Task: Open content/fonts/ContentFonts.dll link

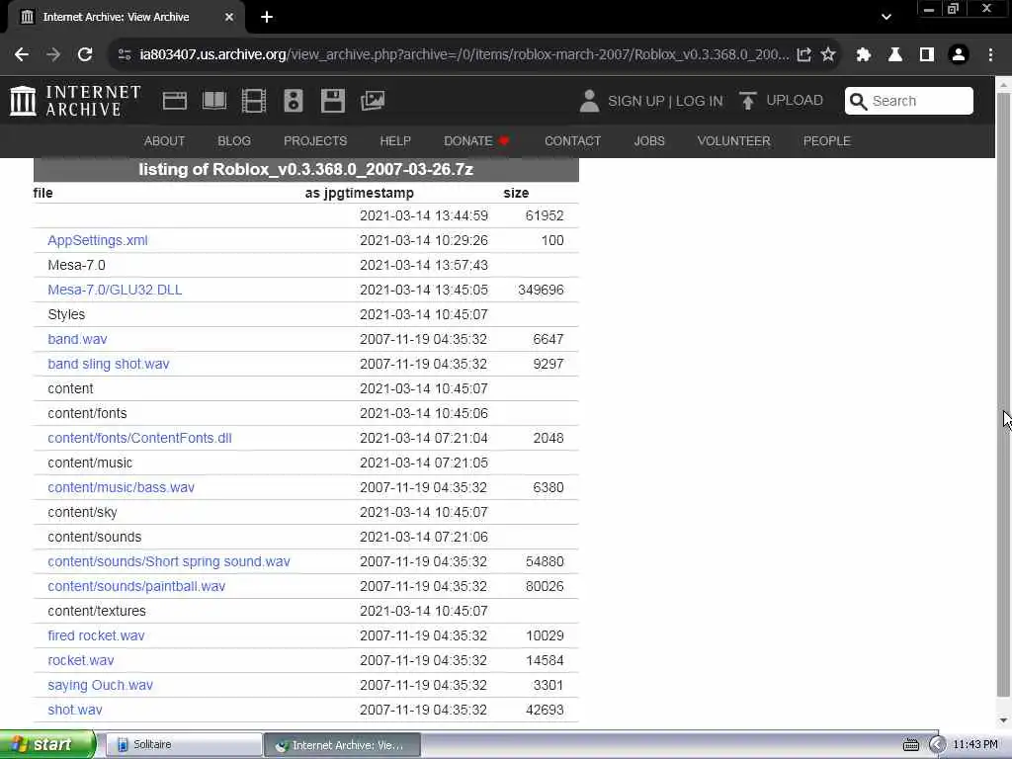Action: pos(139,438)
